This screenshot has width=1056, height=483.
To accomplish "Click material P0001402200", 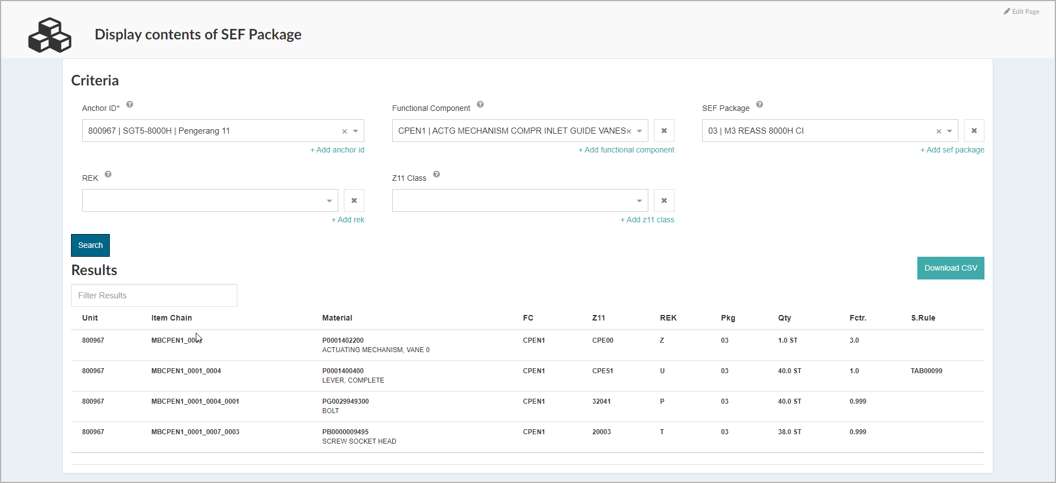I will click(x=343, y=340).
